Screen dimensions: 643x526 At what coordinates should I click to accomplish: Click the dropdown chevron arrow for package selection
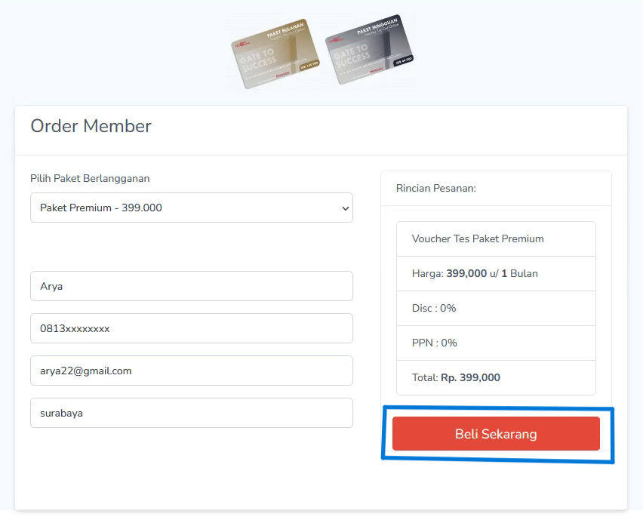pyautogui.click(x=345, y=208)
